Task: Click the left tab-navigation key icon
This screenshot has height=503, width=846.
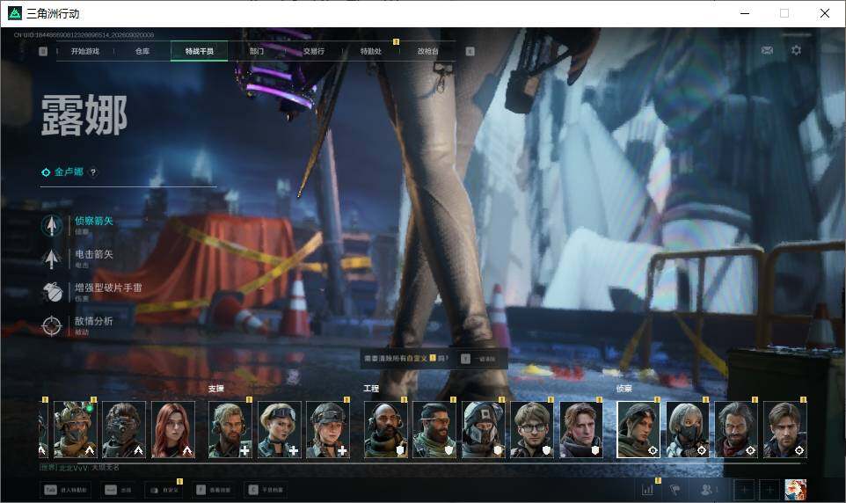Action: point(43,51)
